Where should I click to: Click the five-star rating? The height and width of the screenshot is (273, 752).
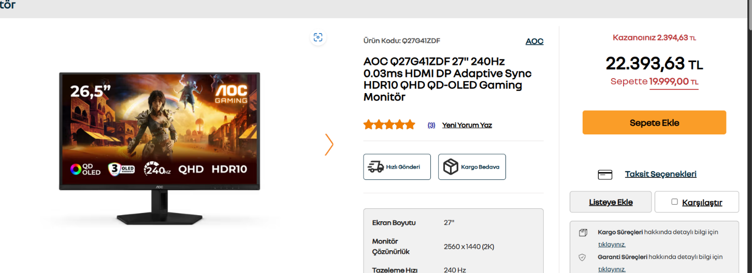coord(389,125)
